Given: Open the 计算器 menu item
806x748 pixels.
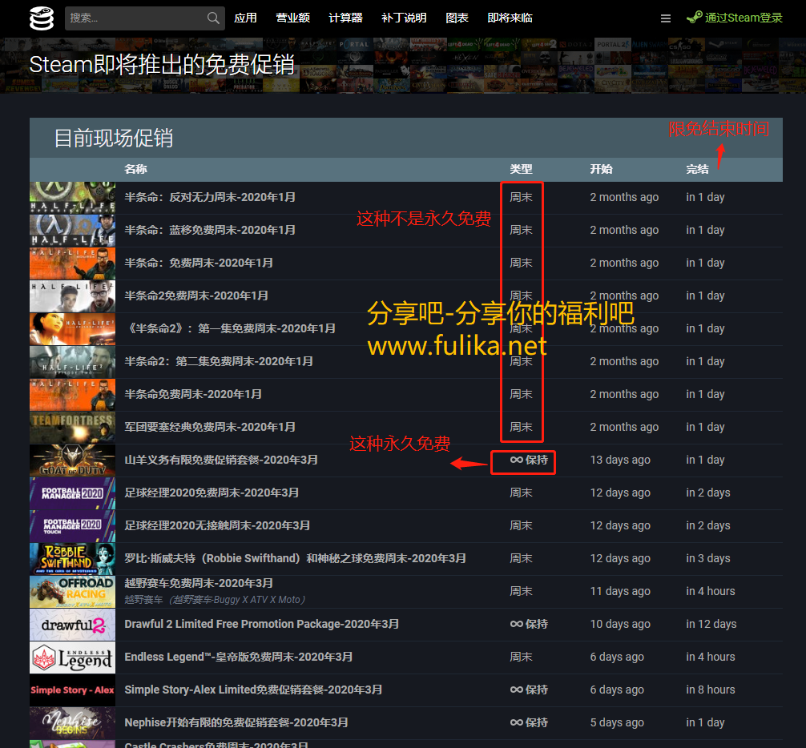Looking at the screenshot, I should pos(345,18).
